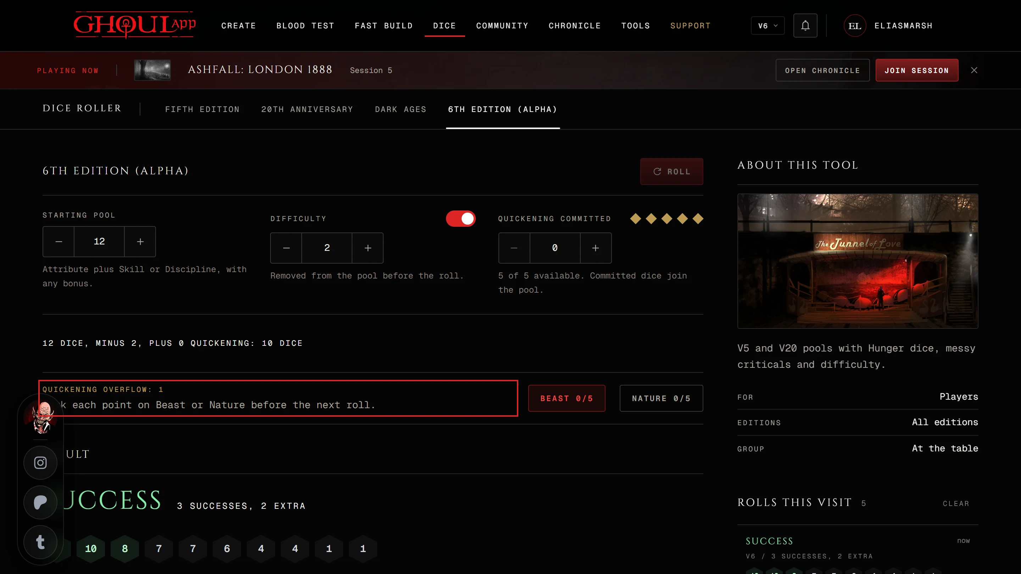Open the Instagram social link
This screenshot has width=1021, height=574.
pos(40,463)
